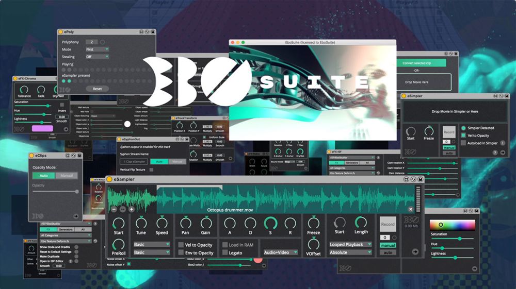The image size is (516, 289).
Task: Enable Vel to Opacity checkbox in eSampler
Action: point(181,245)
